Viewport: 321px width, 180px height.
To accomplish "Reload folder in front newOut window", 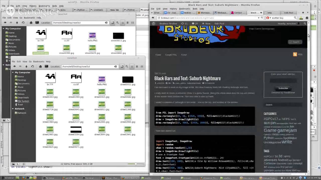I will click(32, 66).
